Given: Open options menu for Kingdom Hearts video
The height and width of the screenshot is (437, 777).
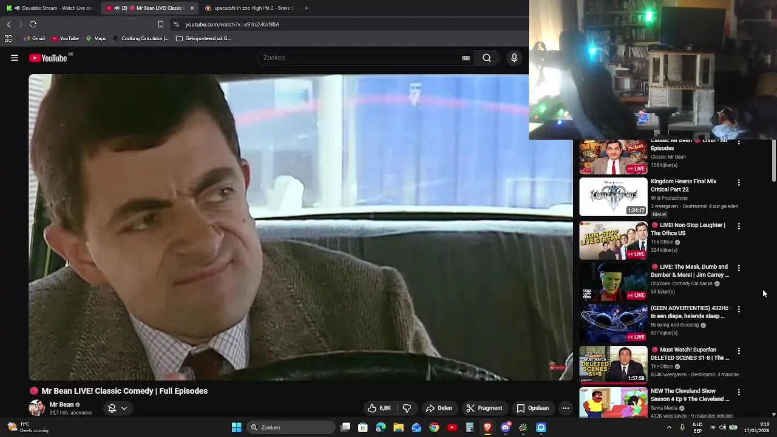Looking at the screenshot, I should point(739,182).
